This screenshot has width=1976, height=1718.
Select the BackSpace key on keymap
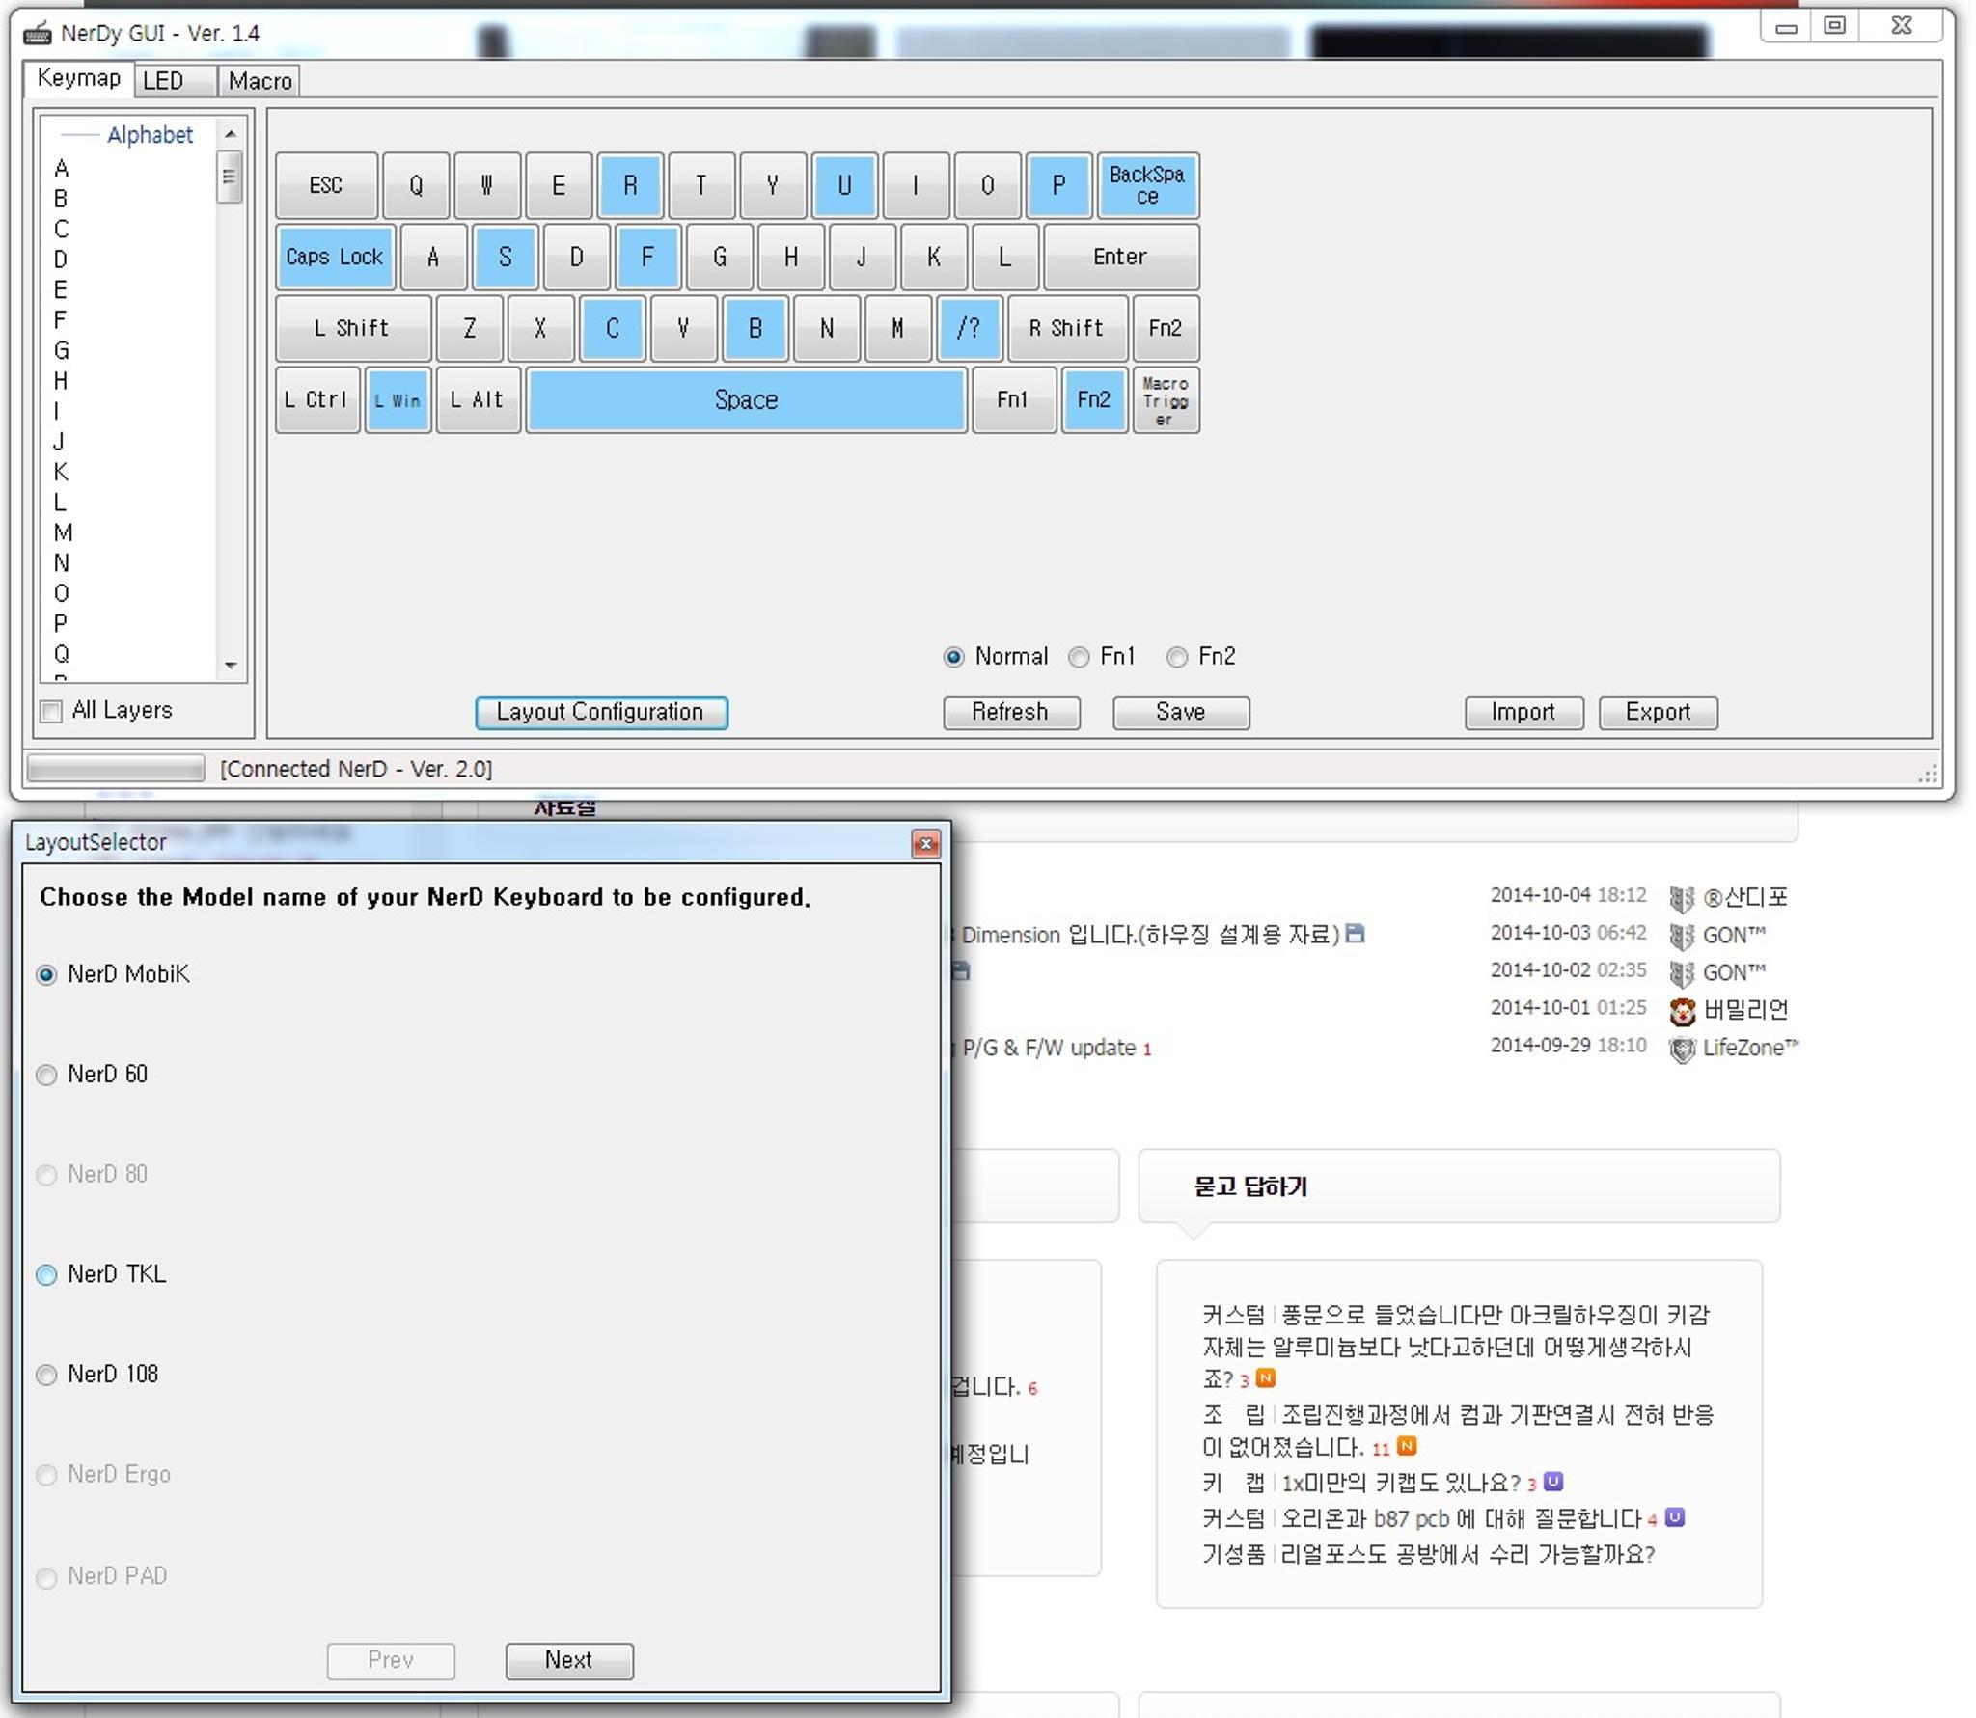point(1147,185)
